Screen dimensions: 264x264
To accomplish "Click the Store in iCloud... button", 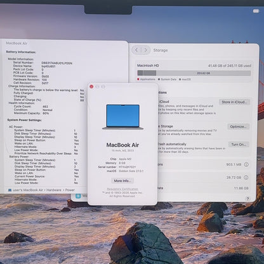I will click(x=234, y=102).
